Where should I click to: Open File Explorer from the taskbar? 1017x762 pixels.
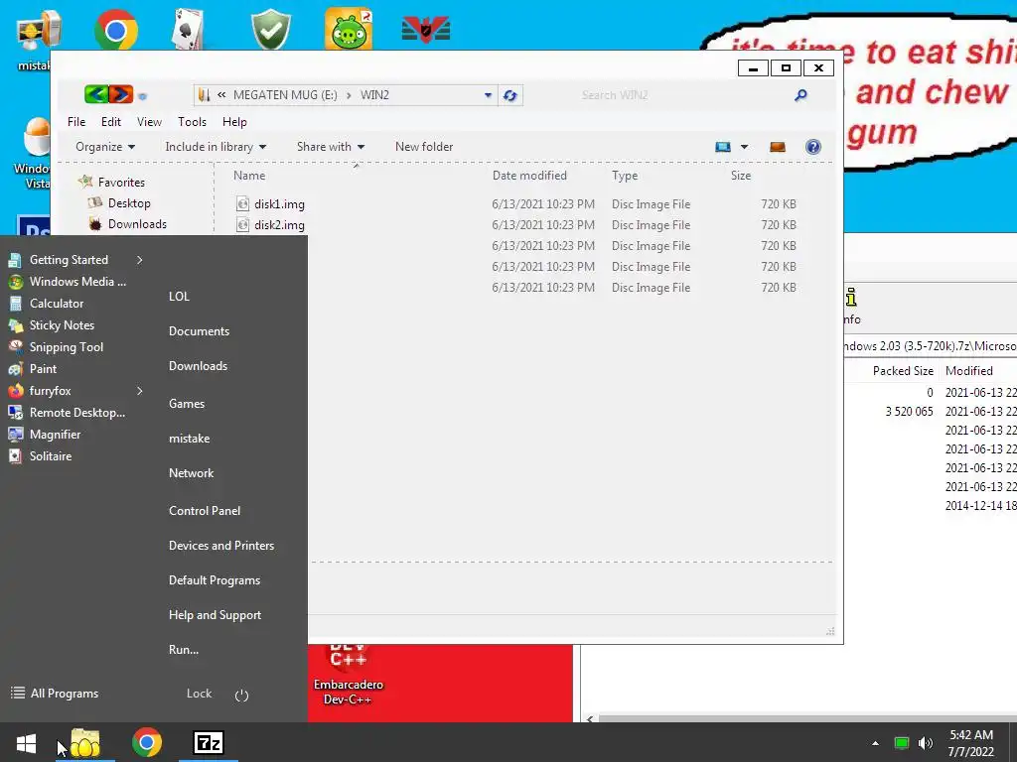[85, 742]
